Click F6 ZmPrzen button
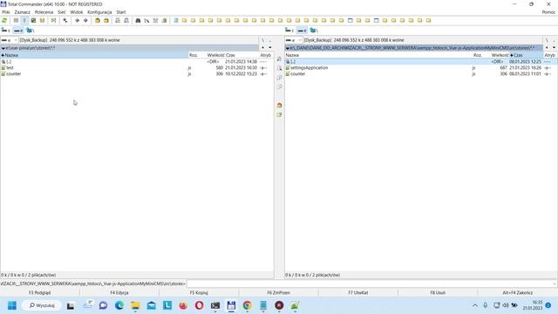 coord(279,293)
